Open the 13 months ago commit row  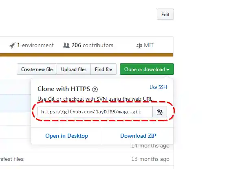point(87,159)
